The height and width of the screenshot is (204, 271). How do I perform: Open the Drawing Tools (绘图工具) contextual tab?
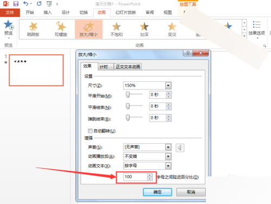click(x=188, y=4)
